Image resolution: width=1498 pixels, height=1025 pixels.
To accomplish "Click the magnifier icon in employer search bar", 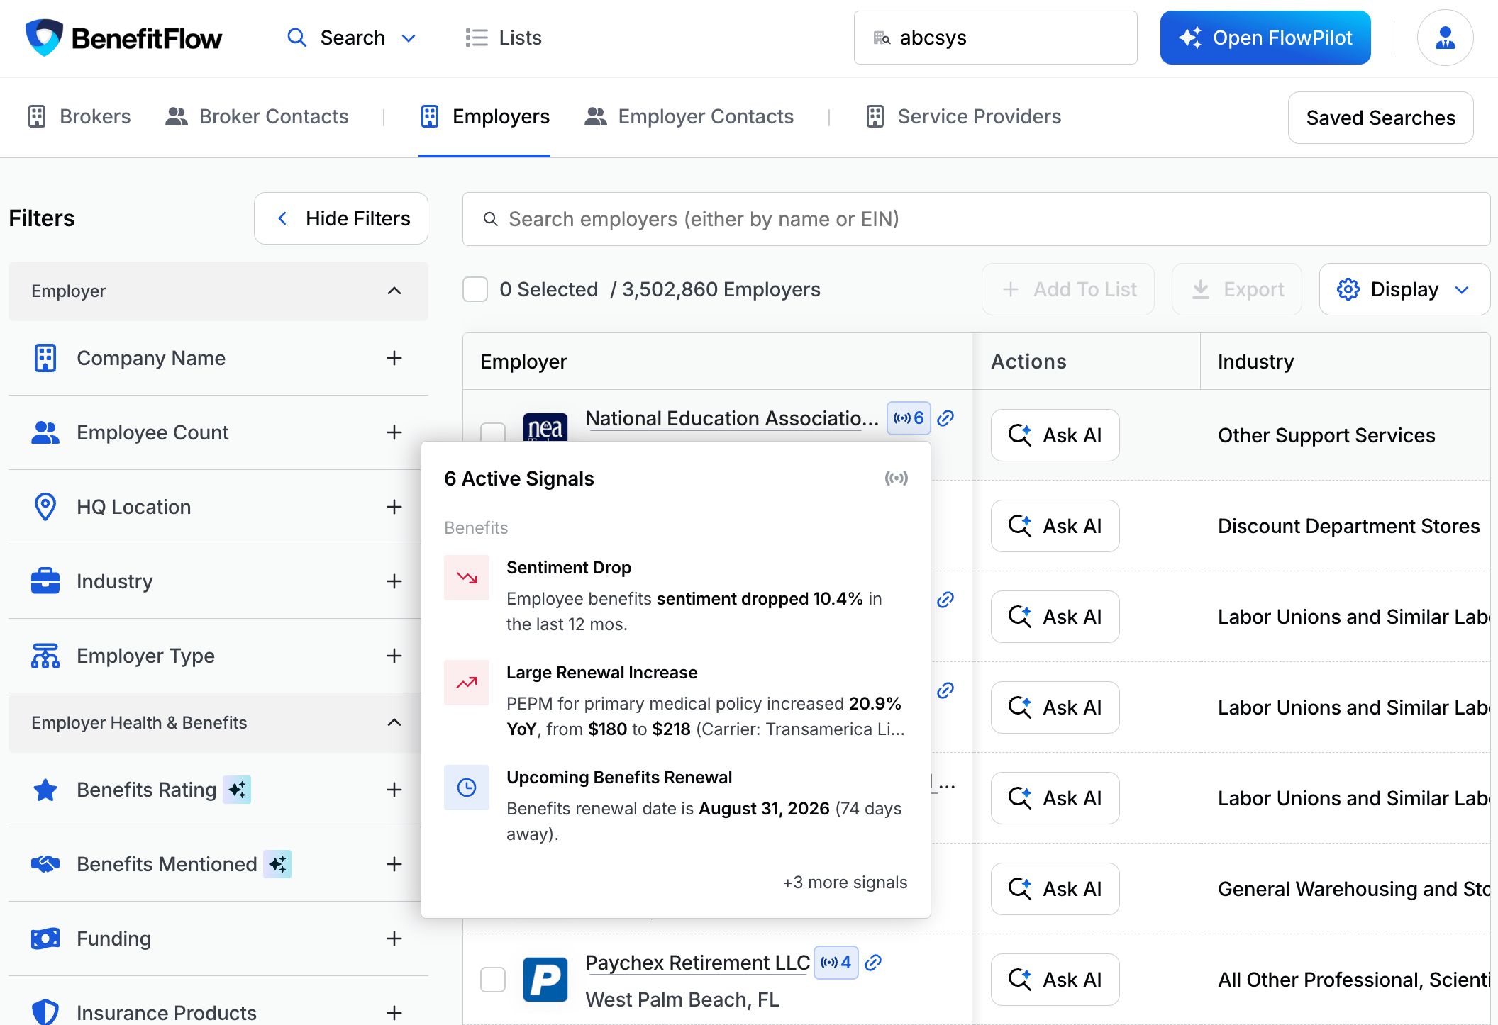I will (490, 219).
